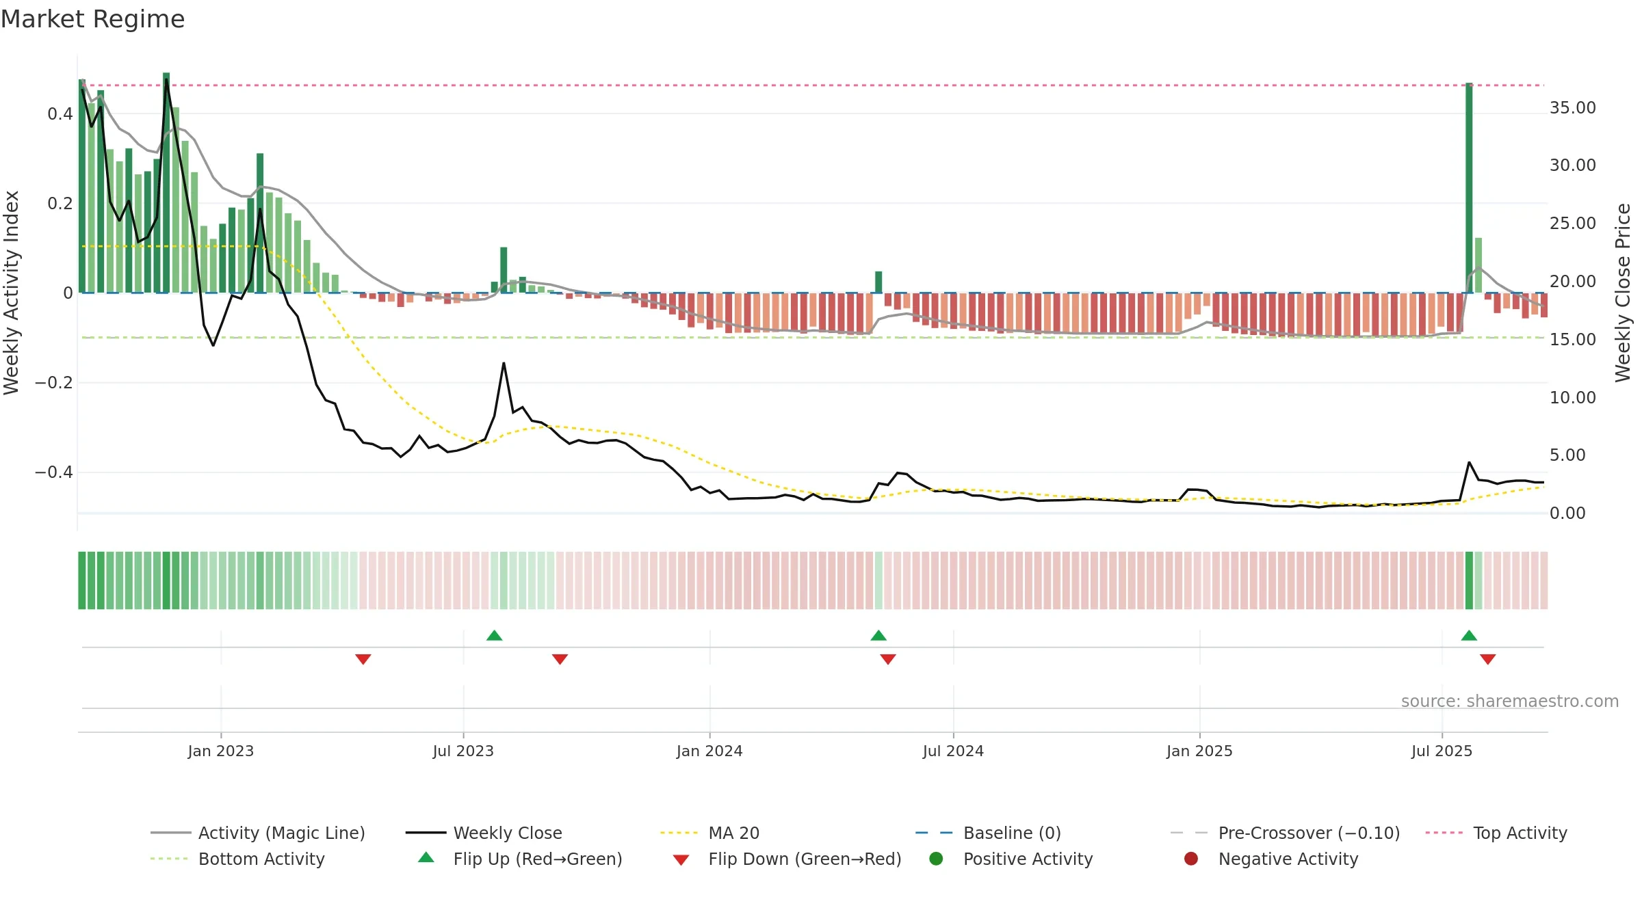Click the Positive Activity legend label
This screenshot has height=923, width=1642.
1028,859
